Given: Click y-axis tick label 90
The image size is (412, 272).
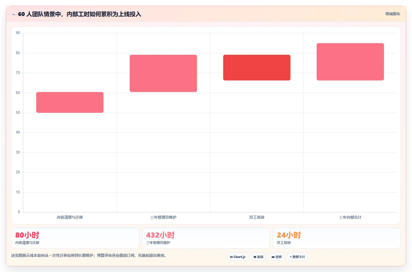Looking at the screenshot, I should [x=18, y=33].
